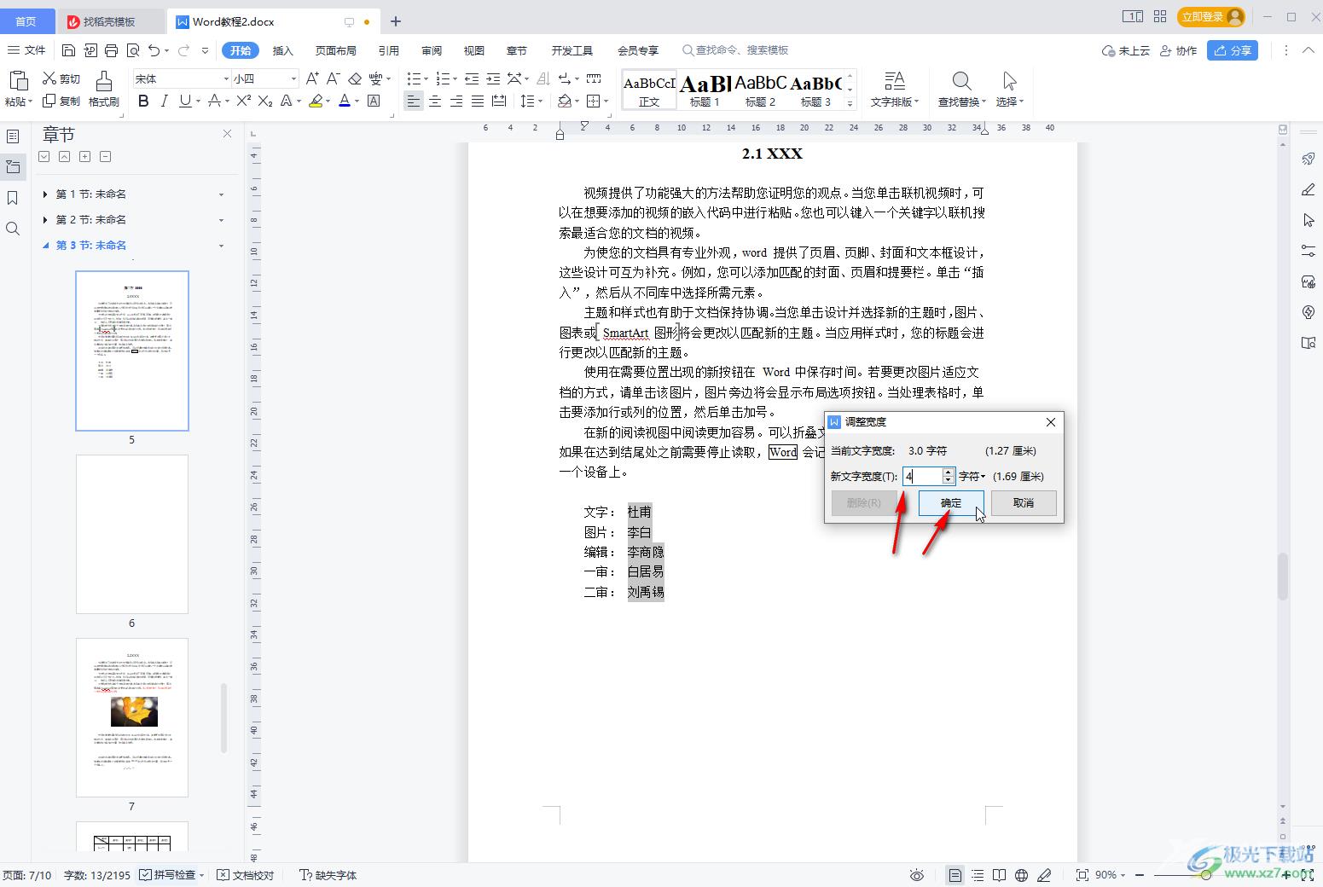Image resolution: width=1323 pixels, height=887 pixels.
Task: Open the 审阅 ribbon tab
Action: (x=432, y=50)
